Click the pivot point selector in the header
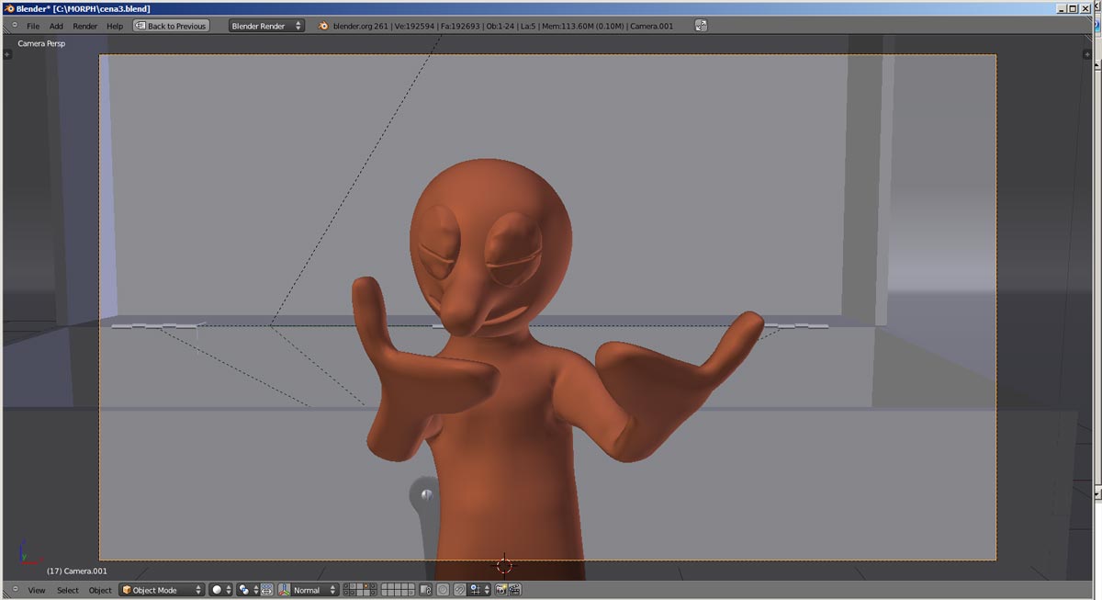 (x=242, y=589)
